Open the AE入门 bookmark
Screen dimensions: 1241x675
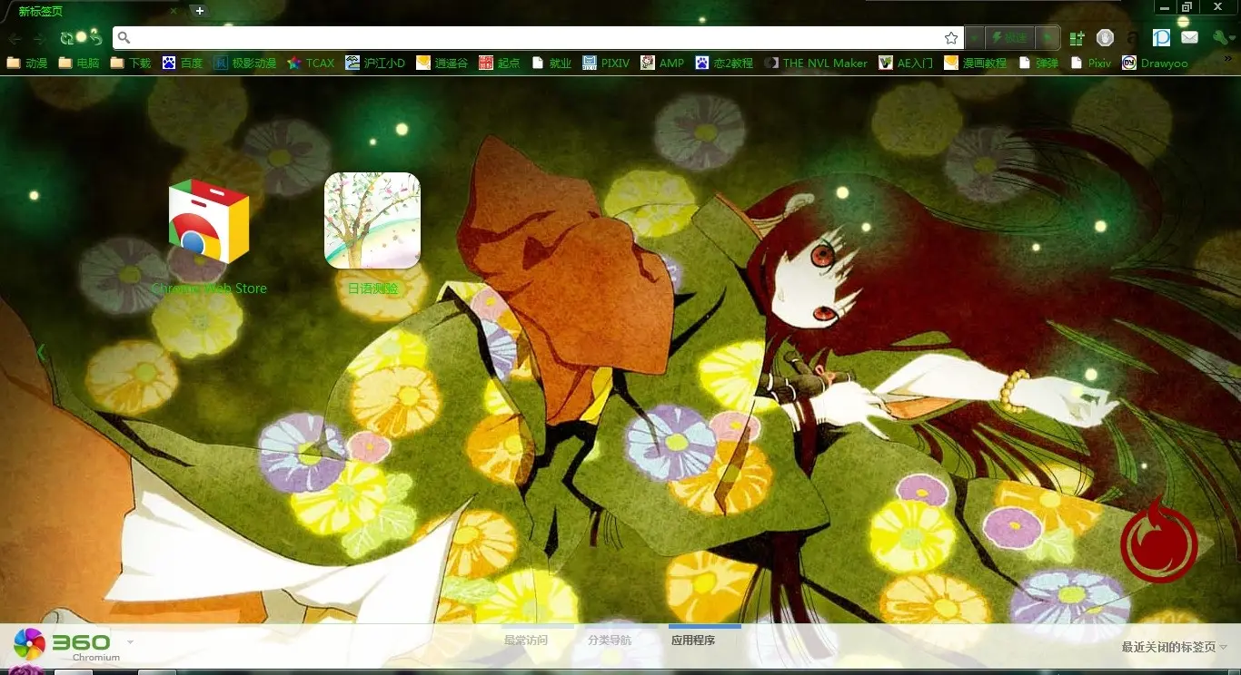pyautogui.click(x=906, y=64)
